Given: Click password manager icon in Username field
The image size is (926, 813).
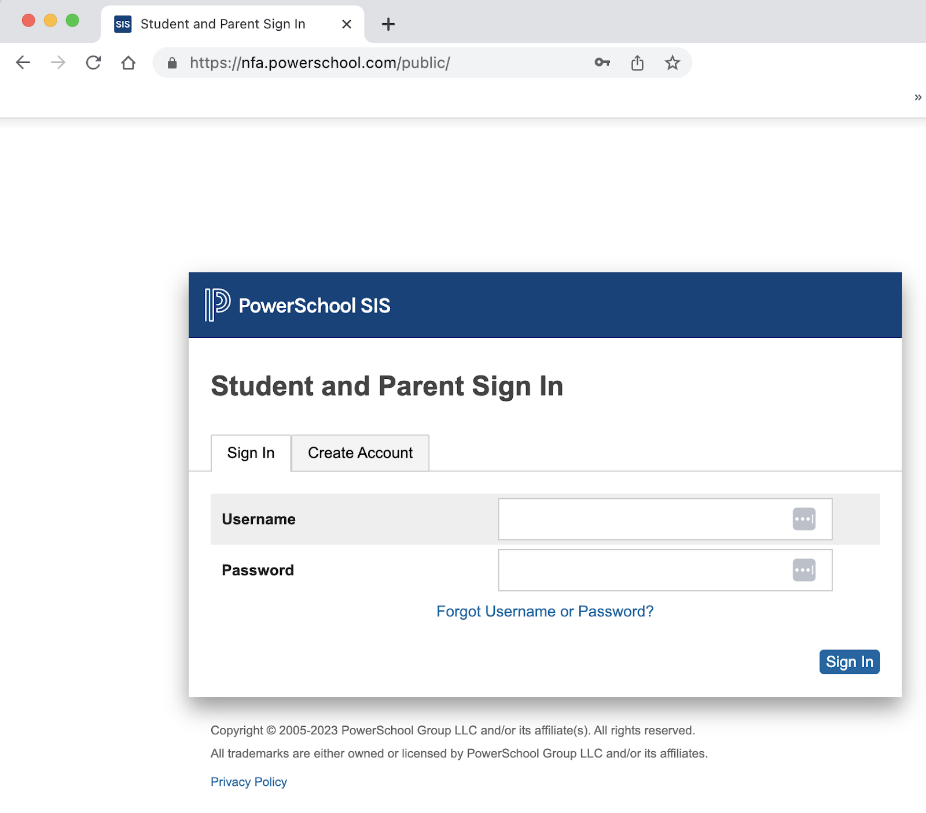Looking at the screenshot, I should point(804,519).
